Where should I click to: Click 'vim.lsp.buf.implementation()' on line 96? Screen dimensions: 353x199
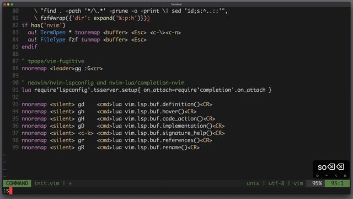click(168, 125)
